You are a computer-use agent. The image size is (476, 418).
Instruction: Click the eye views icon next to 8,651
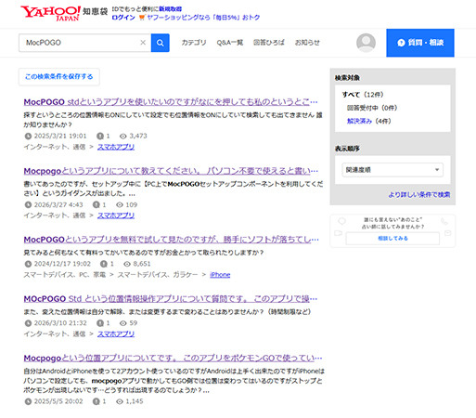tap(127, 264)
